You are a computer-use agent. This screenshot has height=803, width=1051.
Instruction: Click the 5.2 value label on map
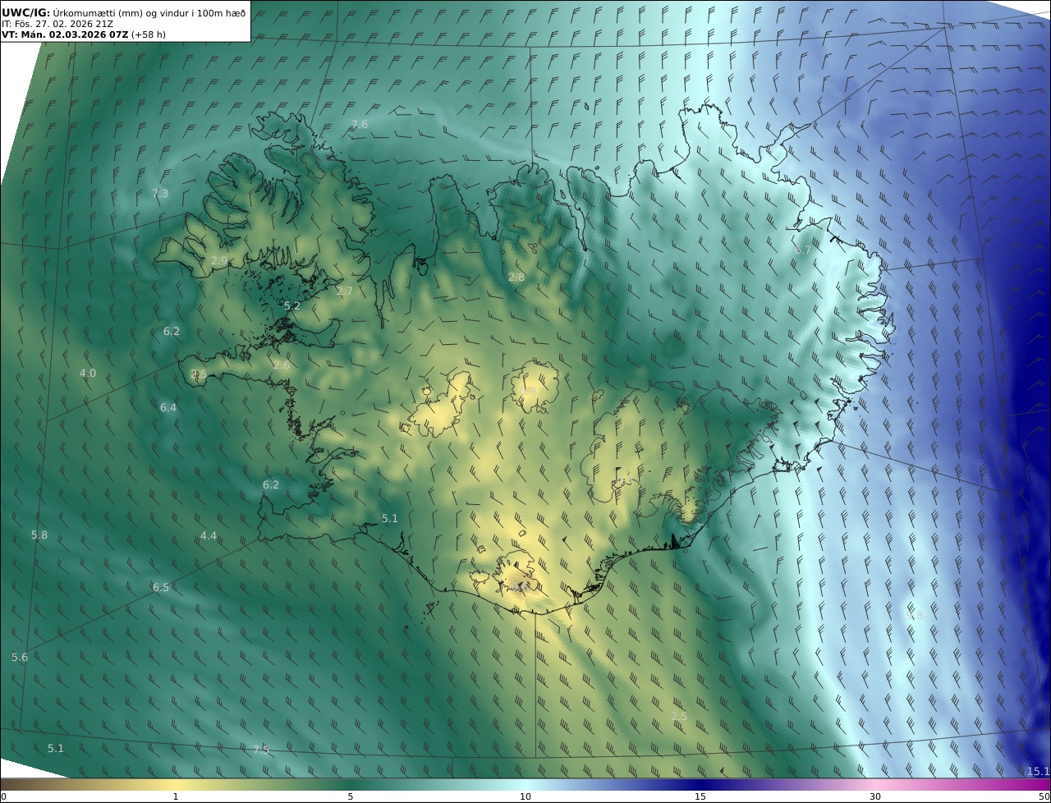292,305
